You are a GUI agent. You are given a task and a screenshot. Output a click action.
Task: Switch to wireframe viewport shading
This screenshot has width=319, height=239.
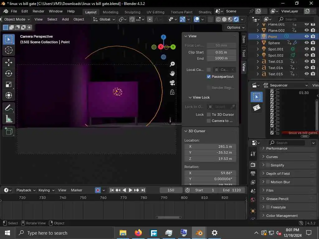coord(218,19)
